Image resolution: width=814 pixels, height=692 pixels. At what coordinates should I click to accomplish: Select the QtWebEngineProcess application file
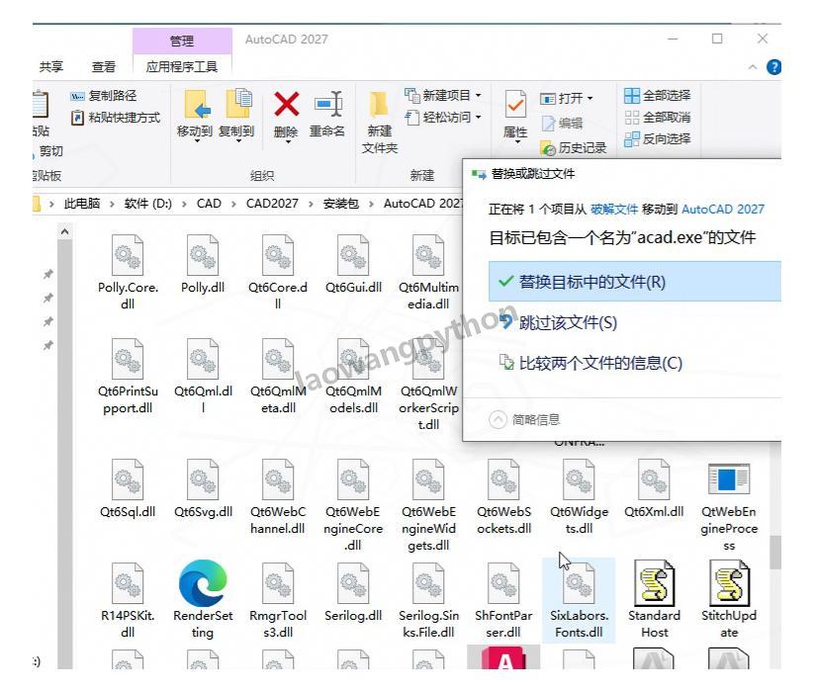729,505
